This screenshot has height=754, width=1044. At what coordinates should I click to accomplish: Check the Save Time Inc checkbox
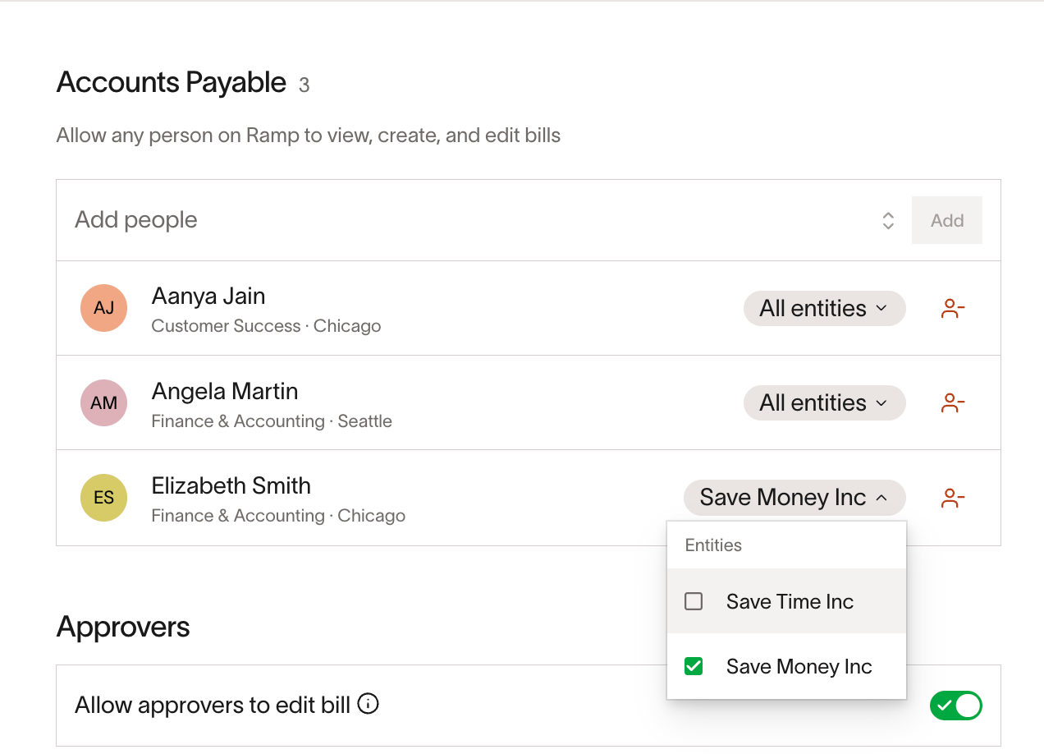click(x=694, y=601)
